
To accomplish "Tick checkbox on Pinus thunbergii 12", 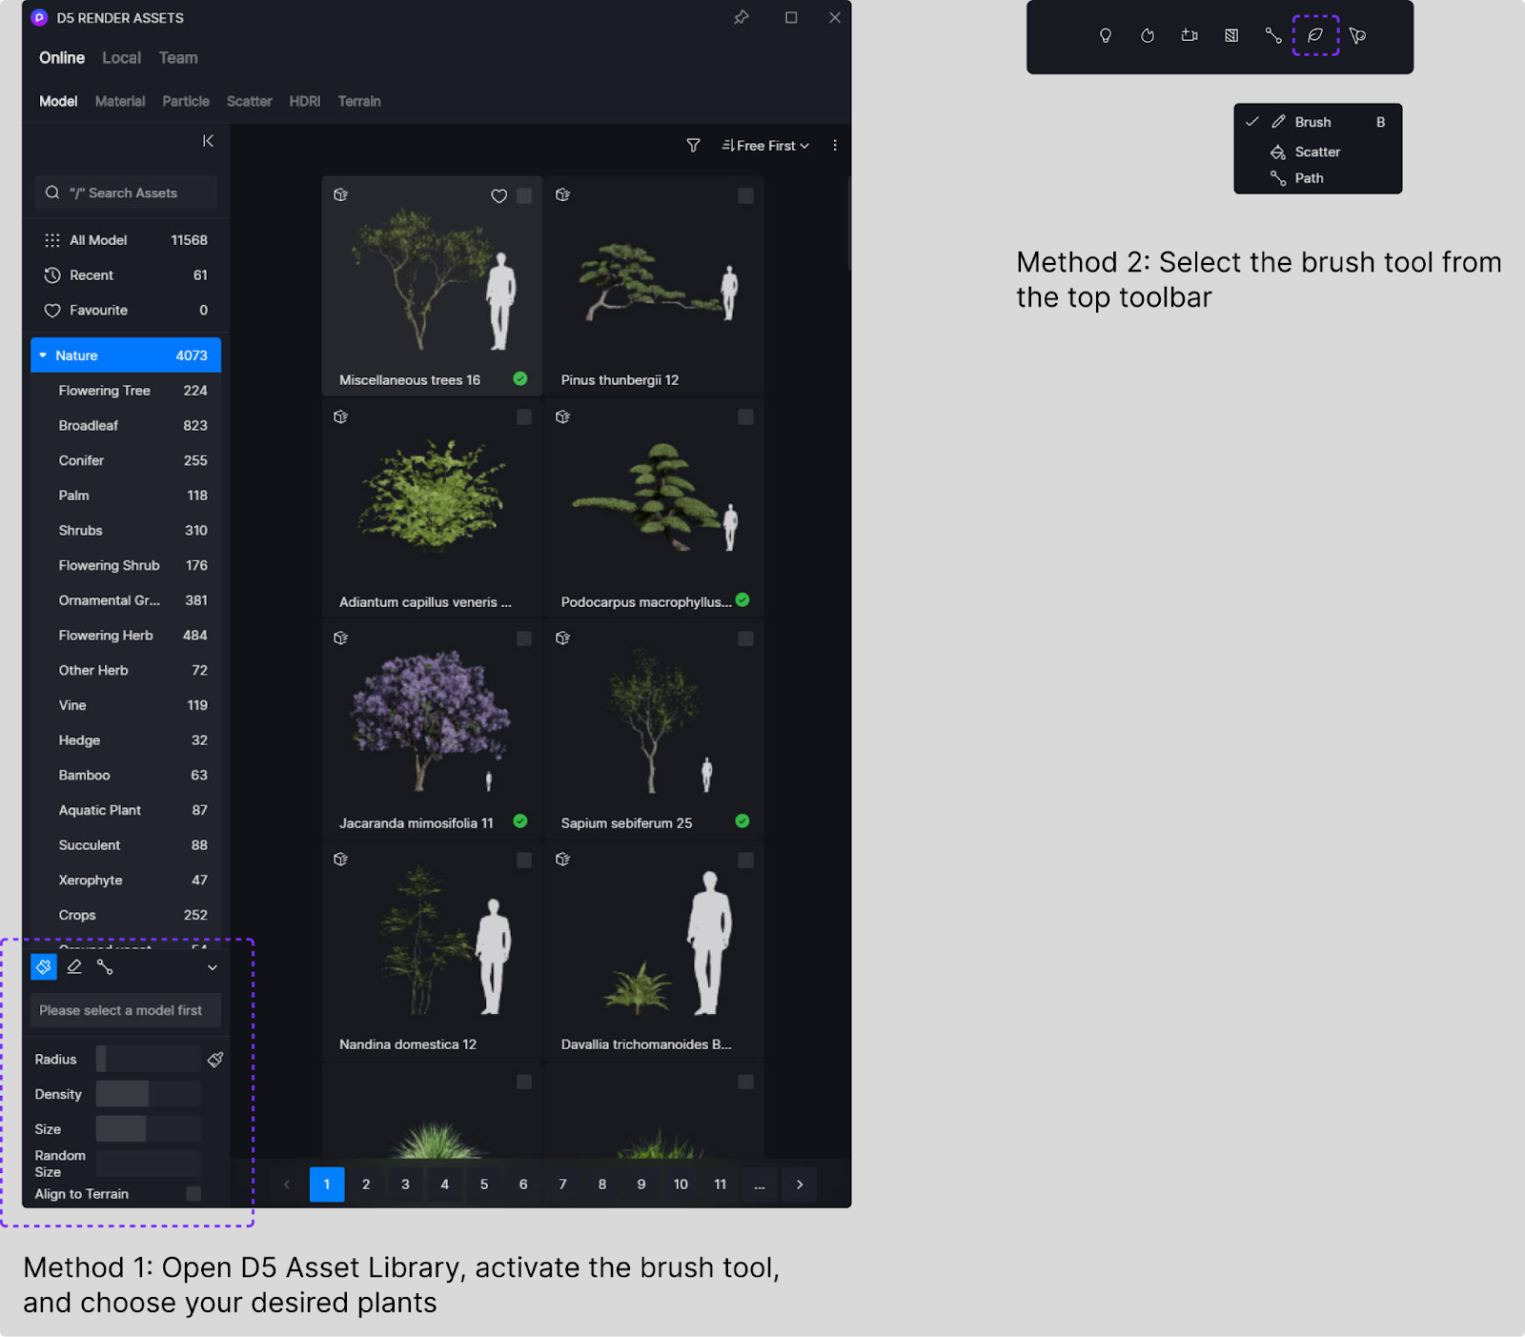I will pyautogui.click(x=745, y=195).
